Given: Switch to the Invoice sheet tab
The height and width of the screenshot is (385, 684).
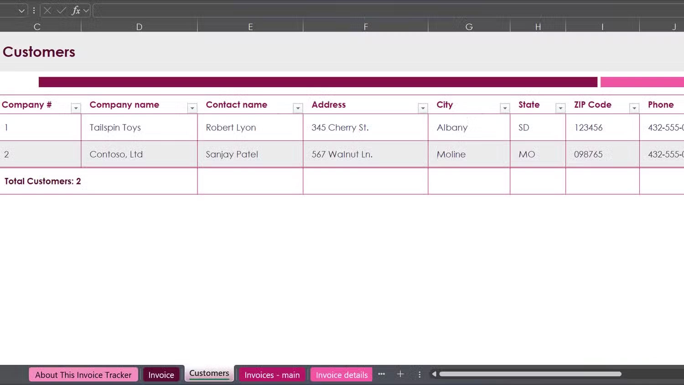Looking at the screenshot, I should pos(161,374).
